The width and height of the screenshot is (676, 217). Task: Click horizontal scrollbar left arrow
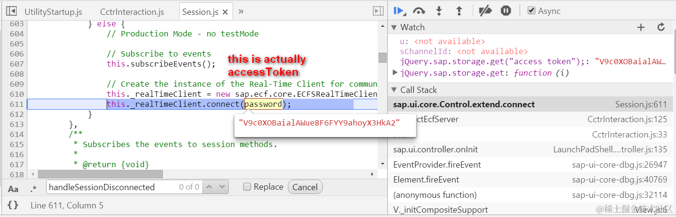(33, 174)
